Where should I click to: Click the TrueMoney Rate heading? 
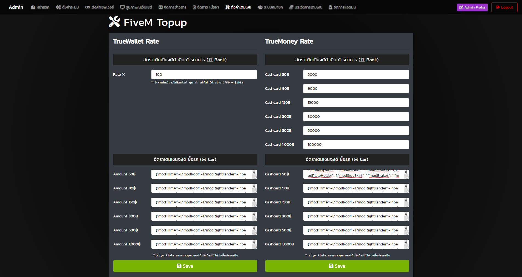click(289, 41)
